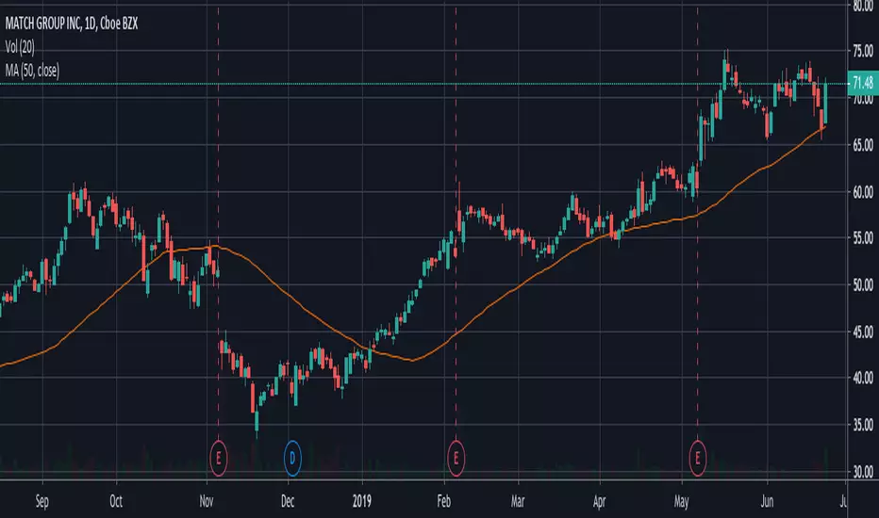This screenshot has height=518, width=879.
Task: Click the current price label 71.48
Action: coord(863,84)
